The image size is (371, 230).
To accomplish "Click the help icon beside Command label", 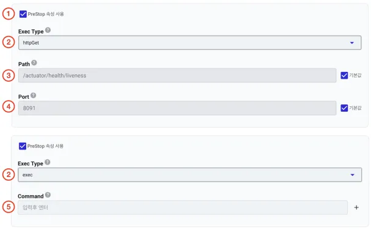I will [48, 195].
